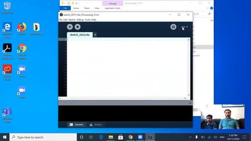Open Chrome from the taskbar
This screenshot has height=141, width=251.
130,137
